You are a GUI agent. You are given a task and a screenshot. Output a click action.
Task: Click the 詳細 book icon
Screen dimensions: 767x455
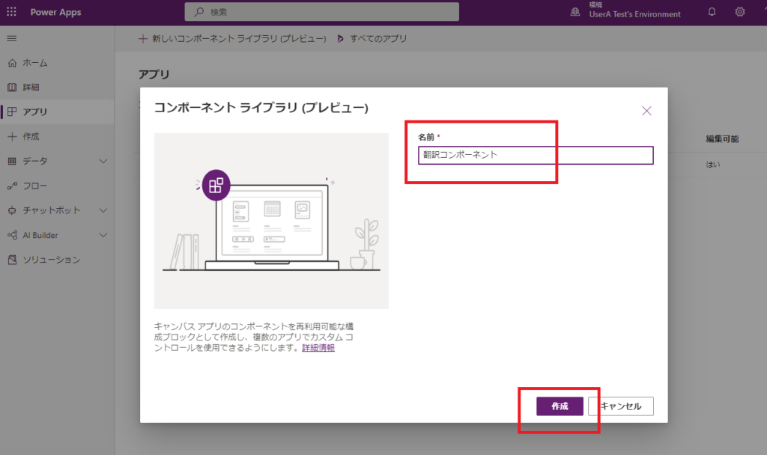click(x=12, y=88)
